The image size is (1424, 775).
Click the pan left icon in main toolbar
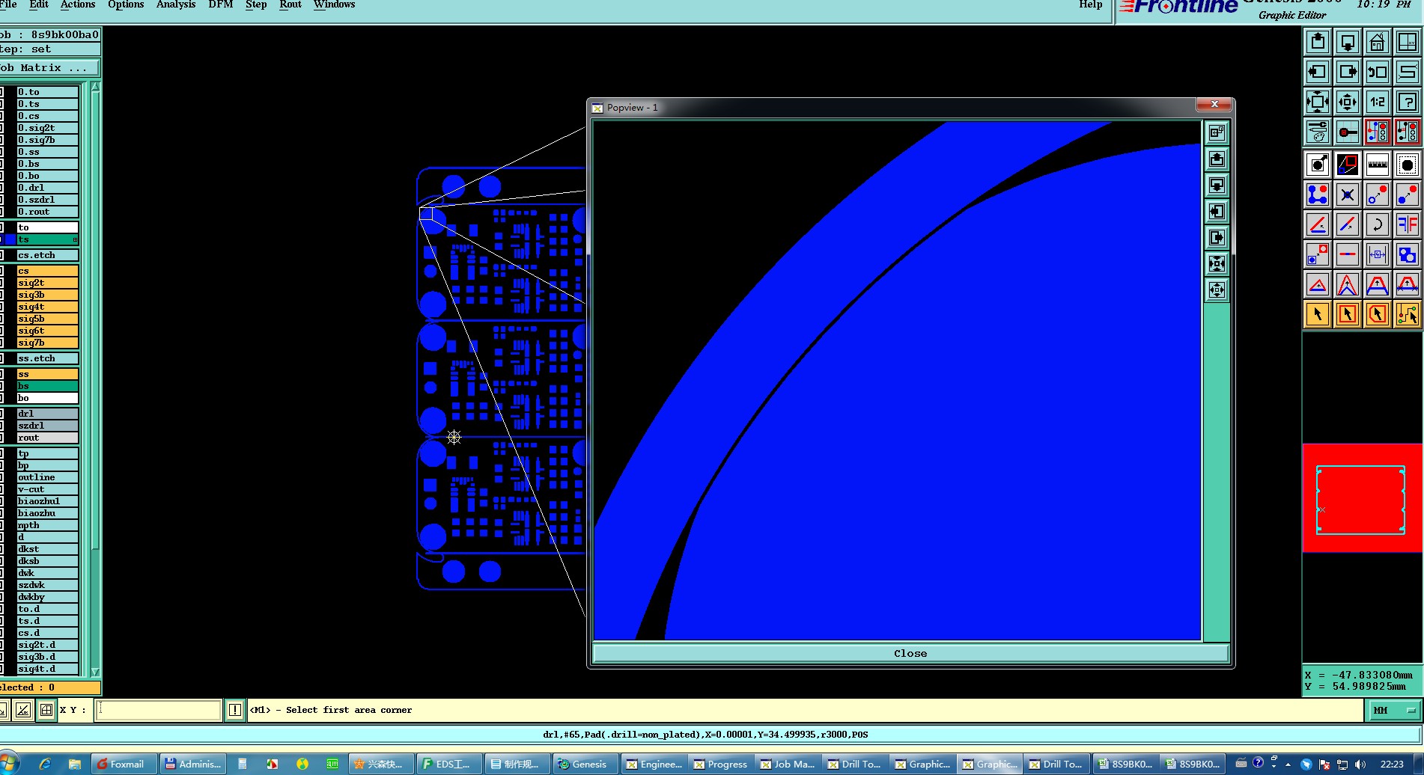pyautogui.click(x=1318, y=72)
